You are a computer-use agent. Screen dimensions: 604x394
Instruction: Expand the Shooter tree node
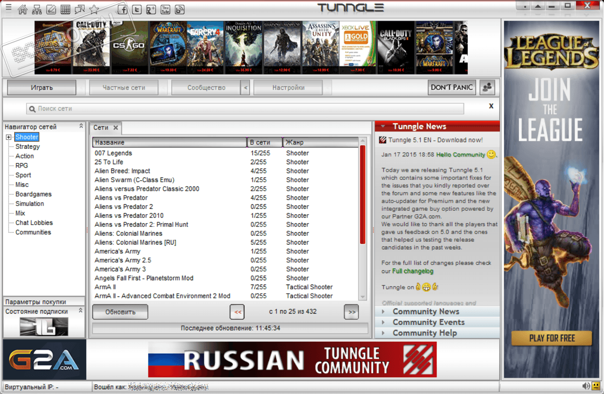point(9,138)
